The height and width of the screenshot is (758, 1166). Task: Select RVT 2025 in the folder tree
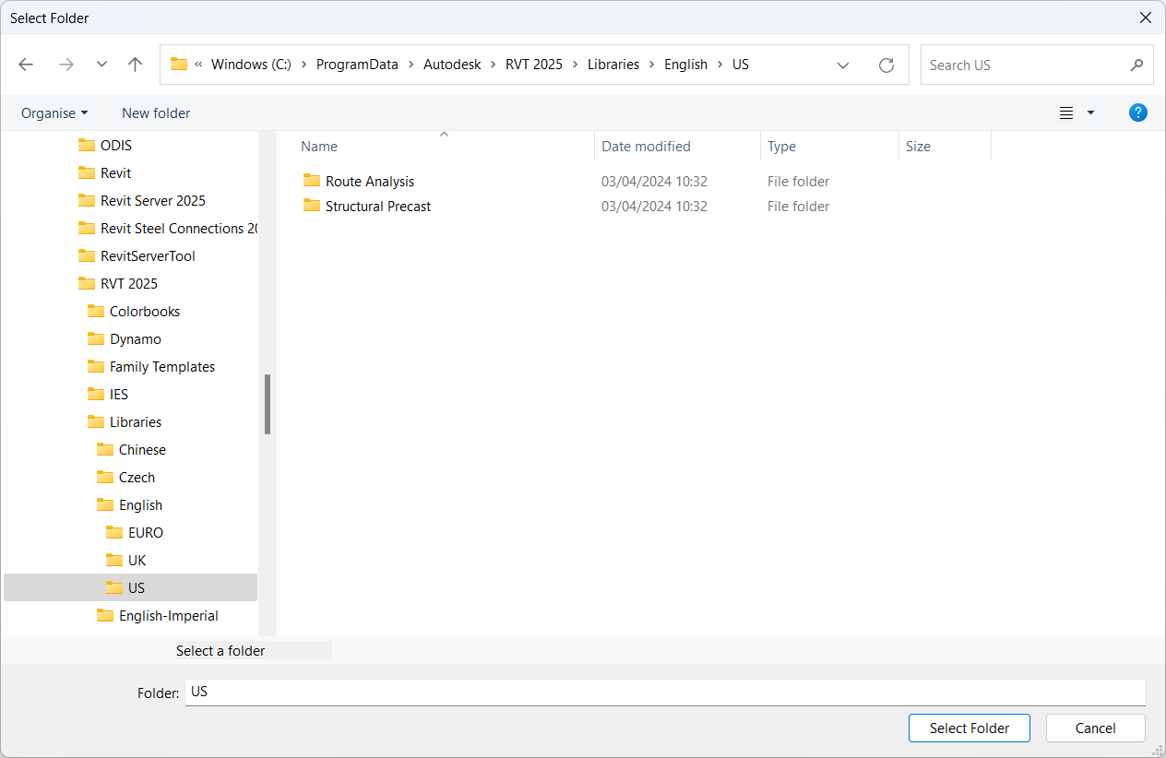point(131,283)
